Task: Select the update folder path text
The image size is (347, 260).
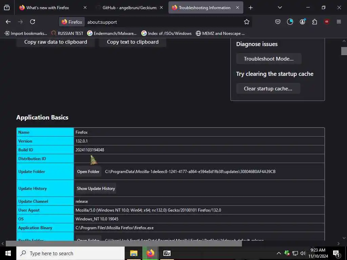Action: [x=190, y=172]
